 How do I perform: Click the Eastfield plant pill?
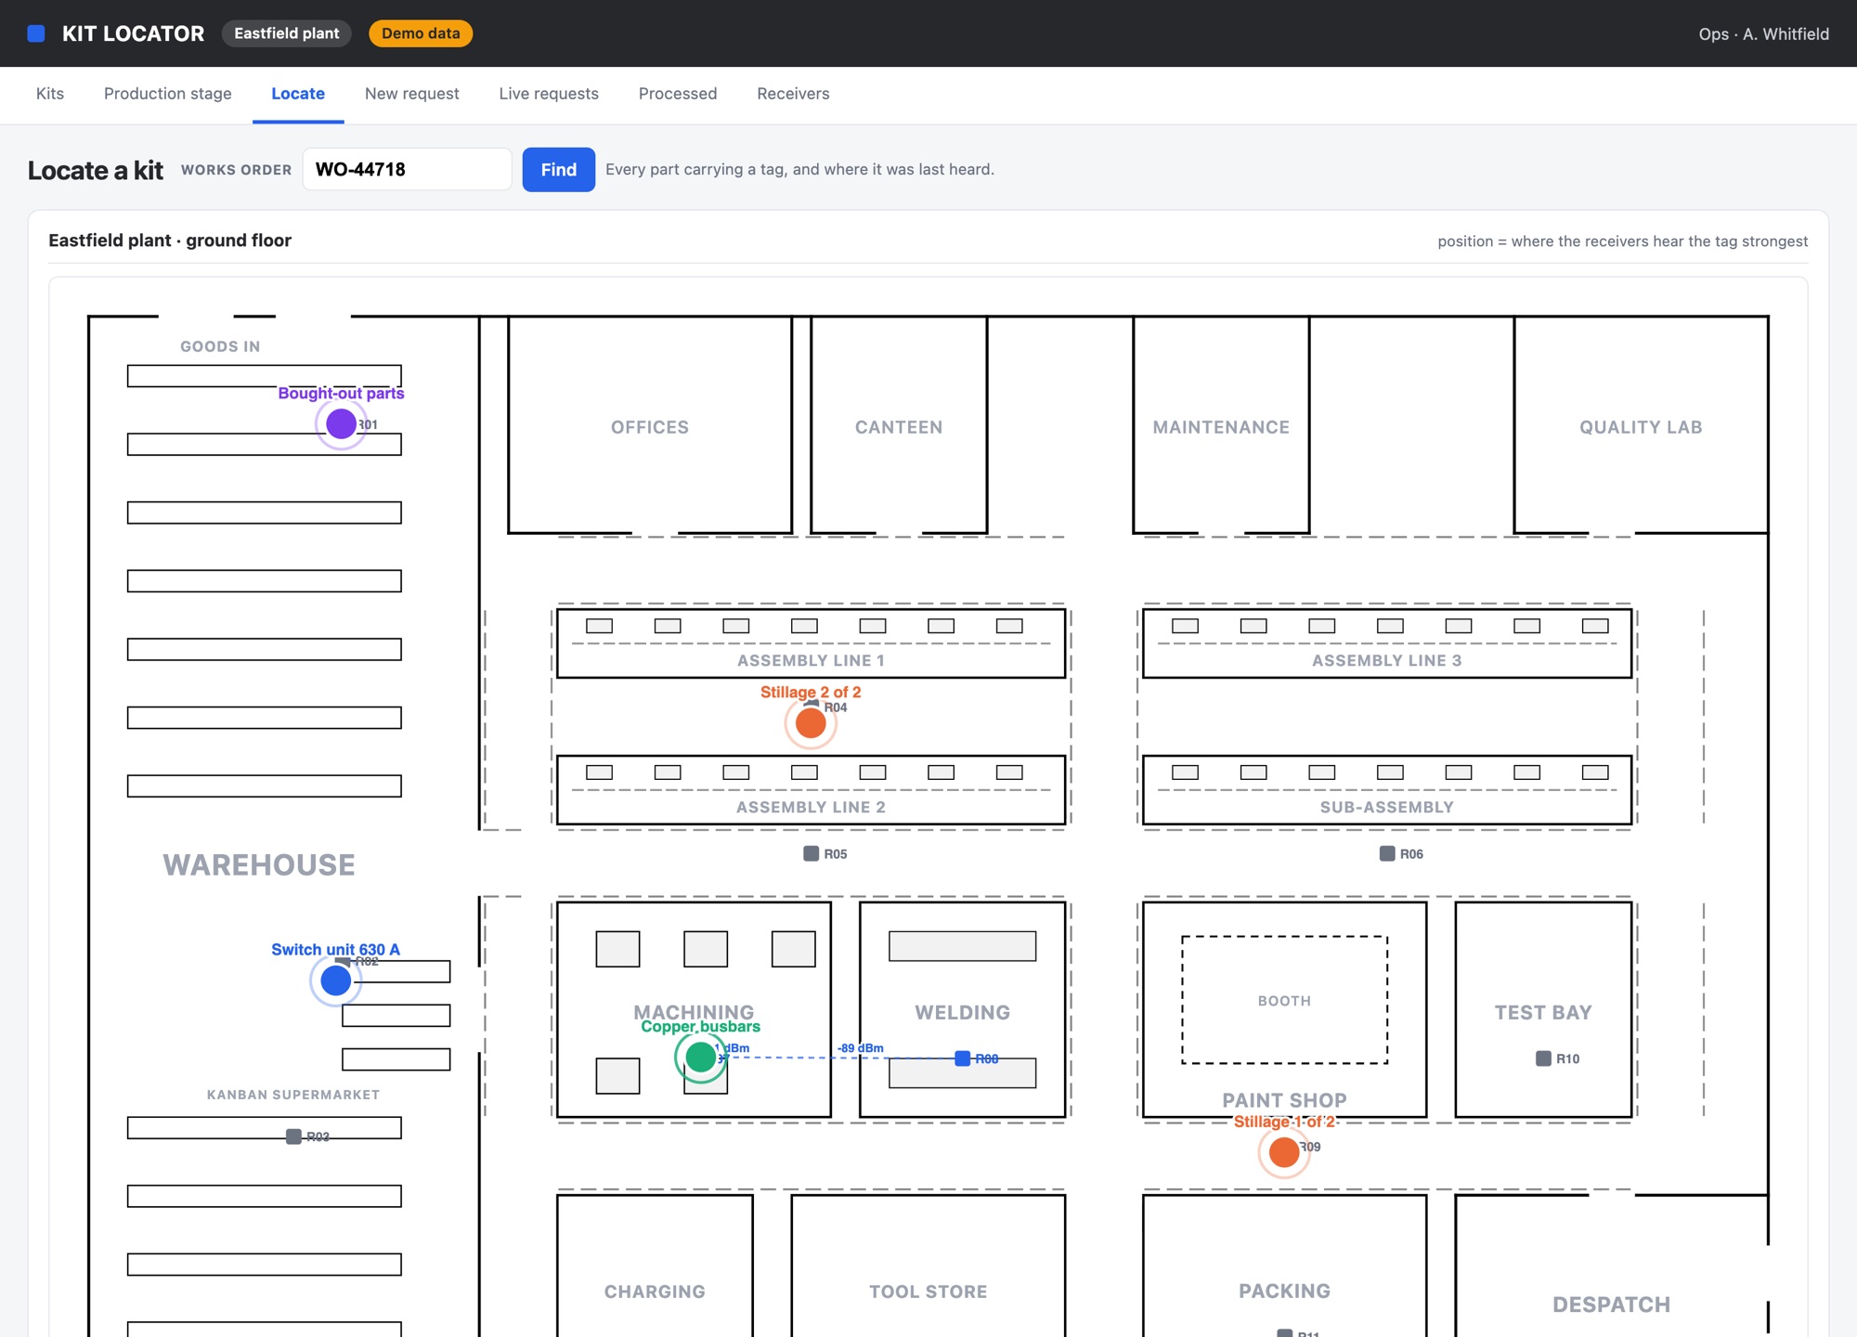point(287,33)
